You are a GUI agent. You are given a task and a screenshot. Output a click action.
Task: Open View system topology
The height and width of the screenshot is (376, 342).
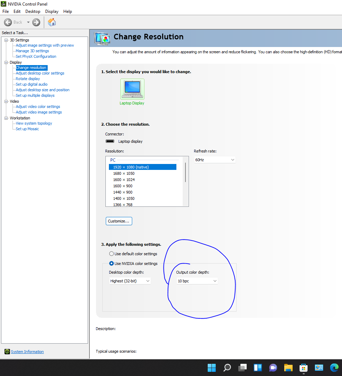coord(34,123)
